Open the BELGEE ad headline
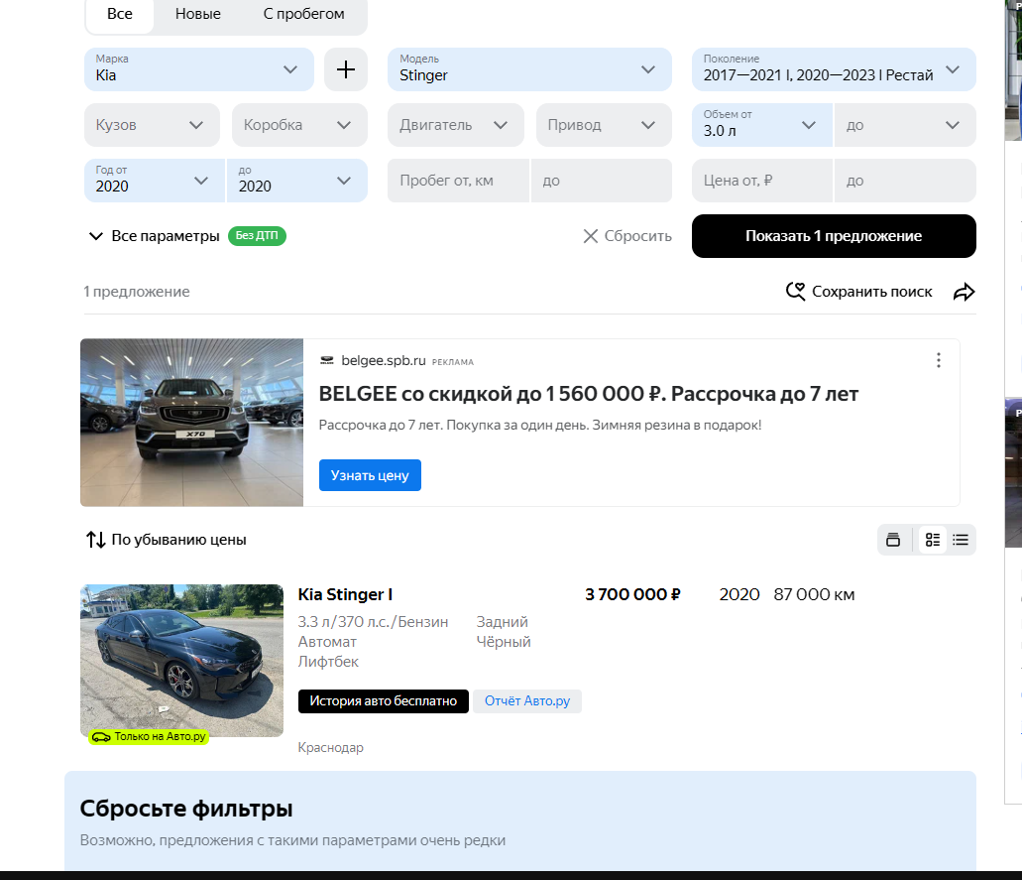Image resolution: width=1022 pixels, height=880 pixels. pyautogui.click(x=588, y=394)
